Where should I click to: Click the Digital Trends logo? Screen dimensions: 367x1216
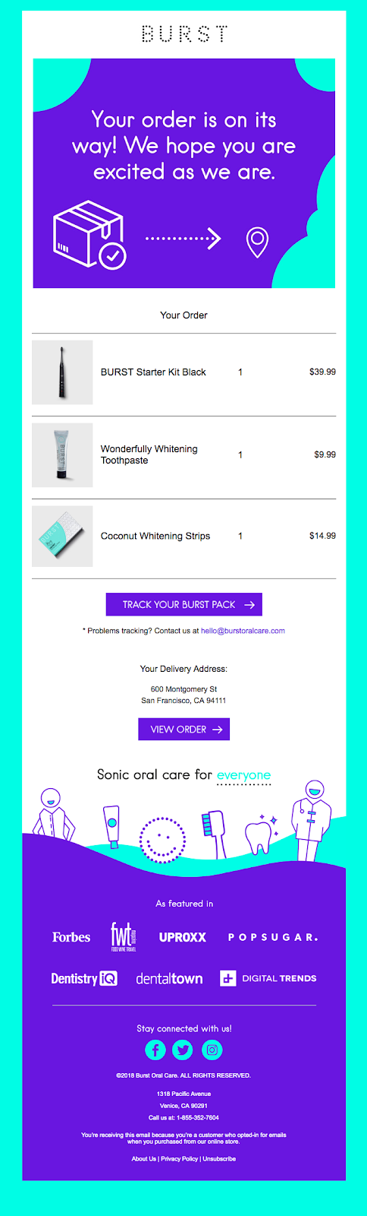[x=268, y=978]
